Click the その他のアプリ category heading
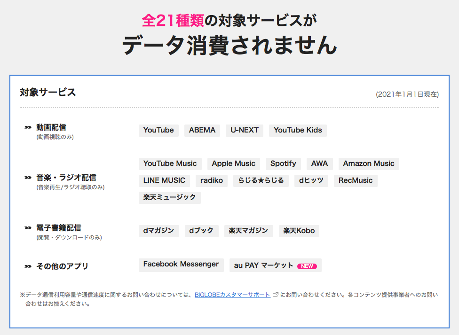 [62, 266]
